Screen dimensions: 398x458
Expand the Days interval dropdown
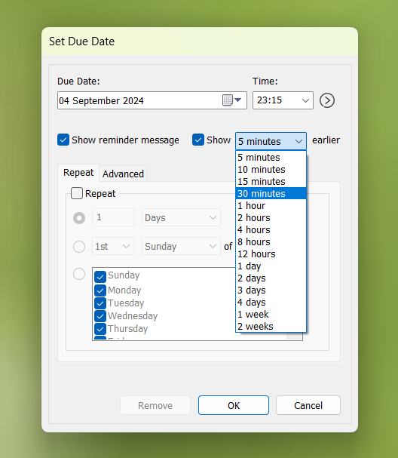point(181,217)
